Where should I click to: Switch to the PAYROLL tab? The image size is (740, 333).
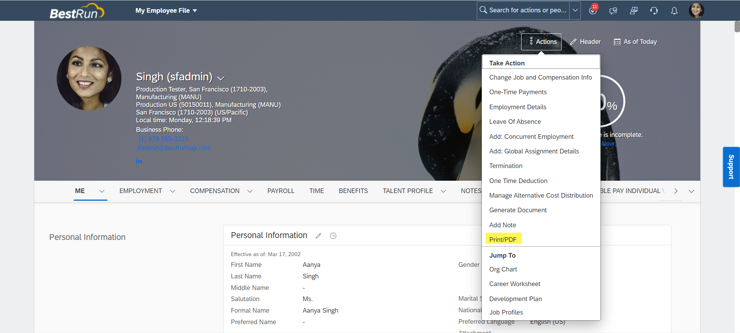pos(281,191)
